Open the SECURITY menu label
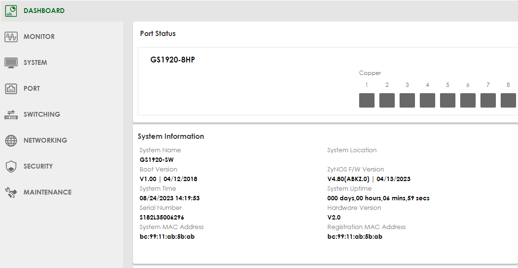Screen dimensions: 518x268 38,167
